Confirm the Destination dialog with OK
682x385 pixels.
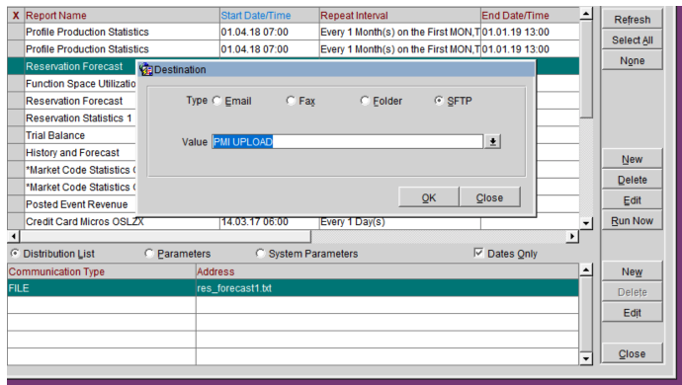coord(428,197)
